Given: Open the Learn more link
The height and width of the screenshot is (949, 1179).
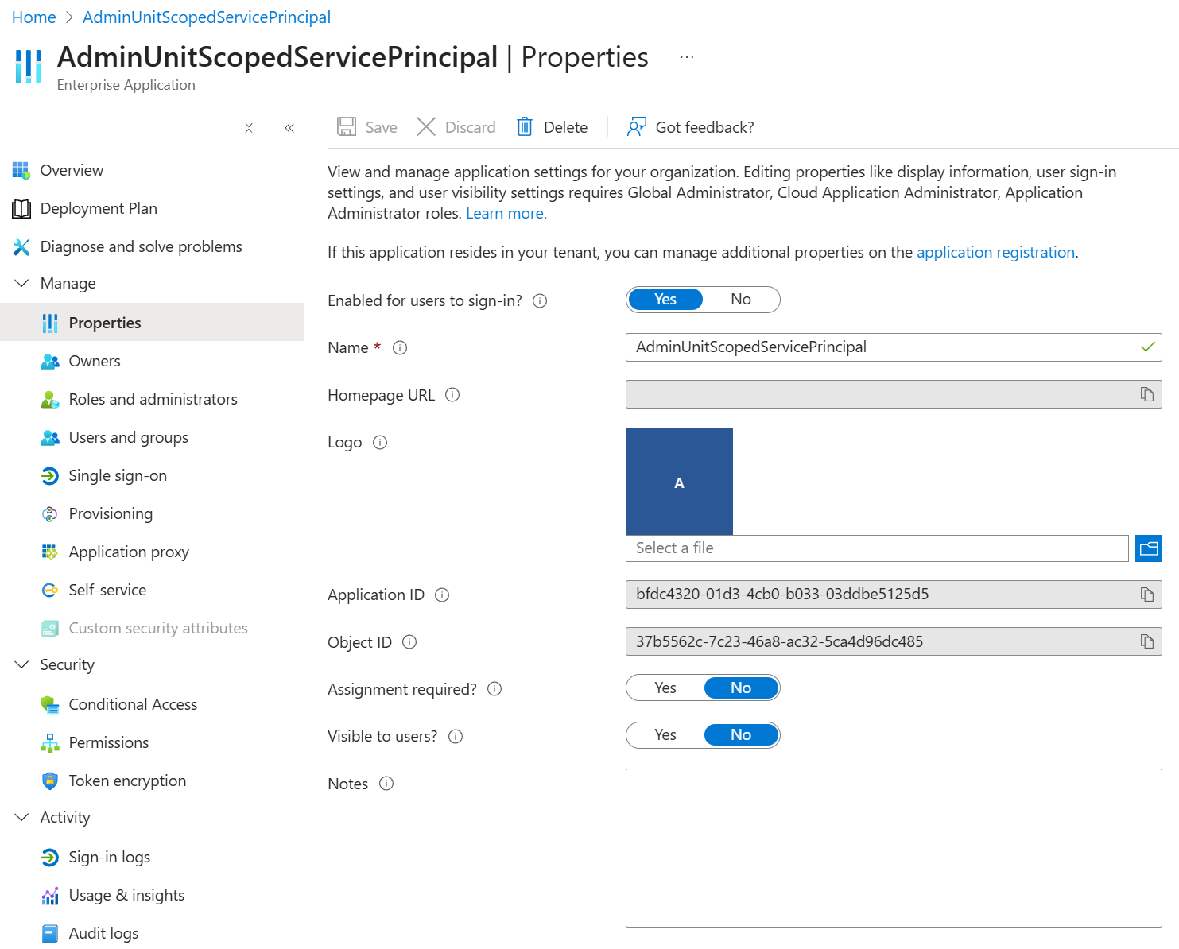Looking at the screenshot, I should coord(506,213).
